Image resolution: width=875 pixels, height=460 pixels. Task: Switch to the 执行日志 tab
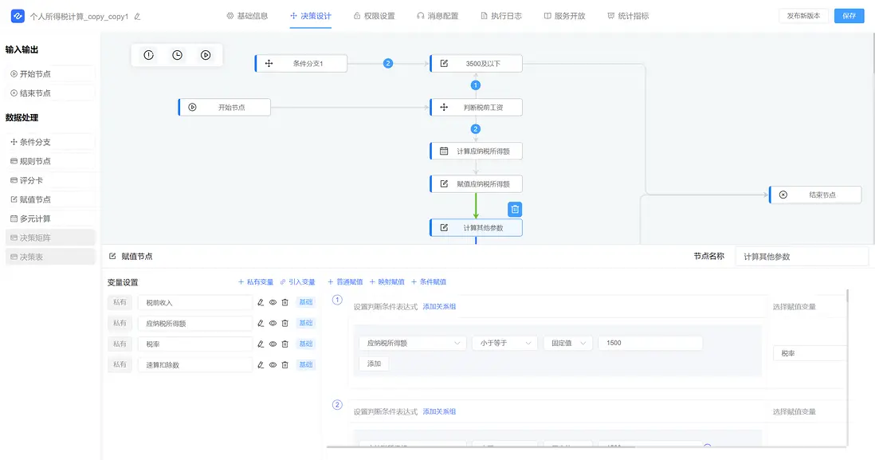coord(501,16)
